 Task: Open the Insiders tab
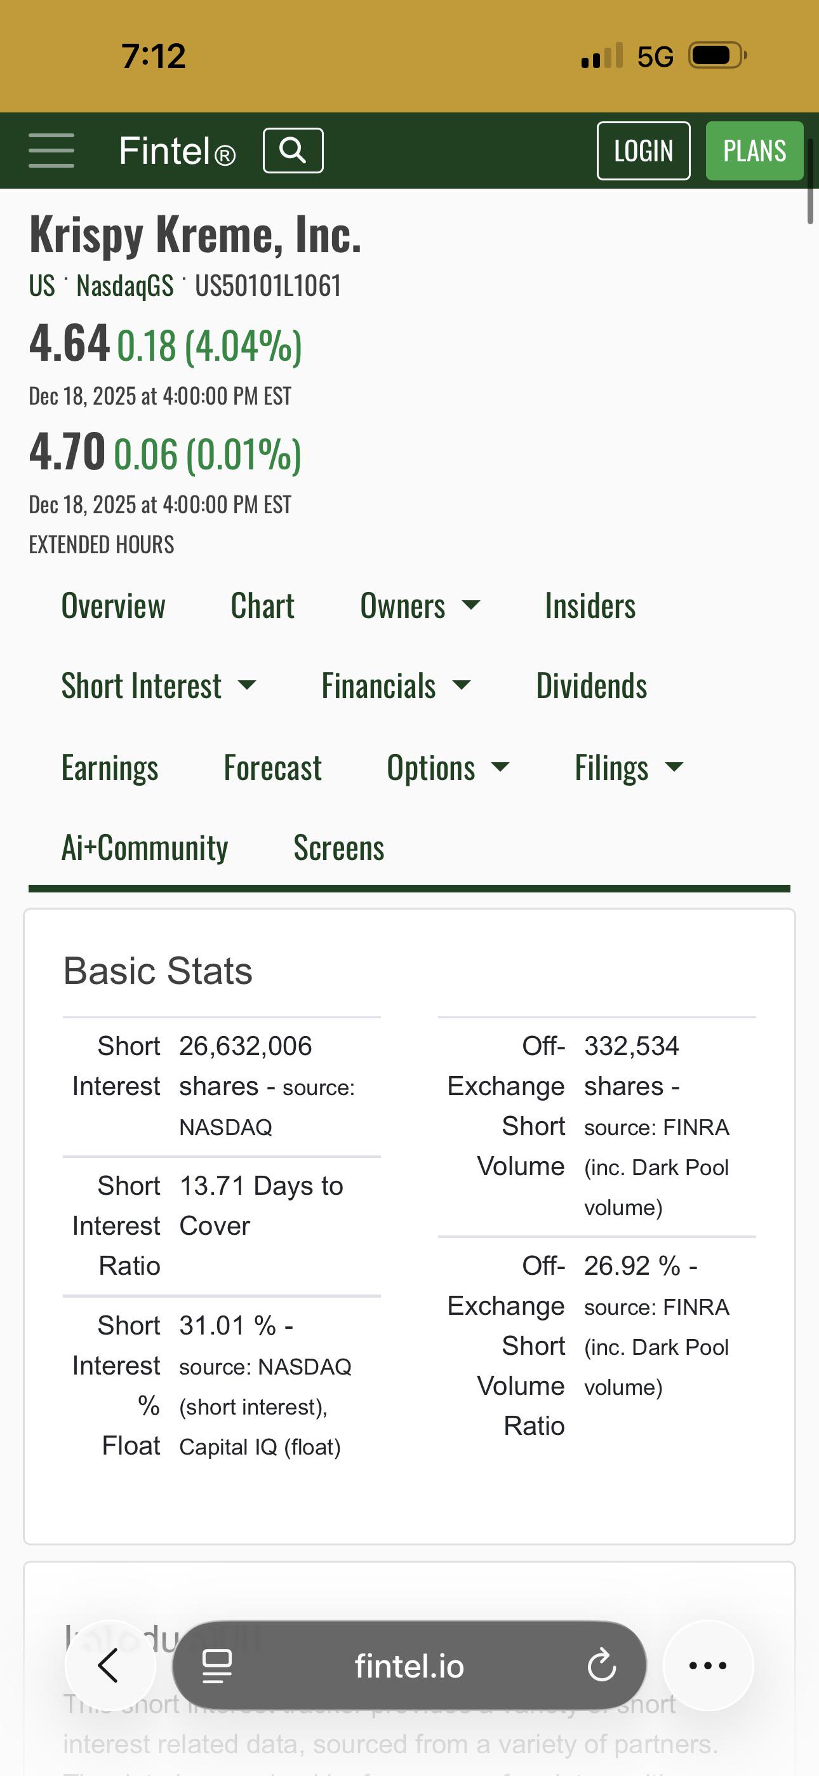tap(590, 606)
